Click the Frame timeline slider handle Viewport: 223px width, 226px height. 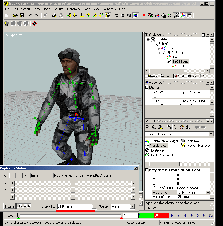[18, 216]
